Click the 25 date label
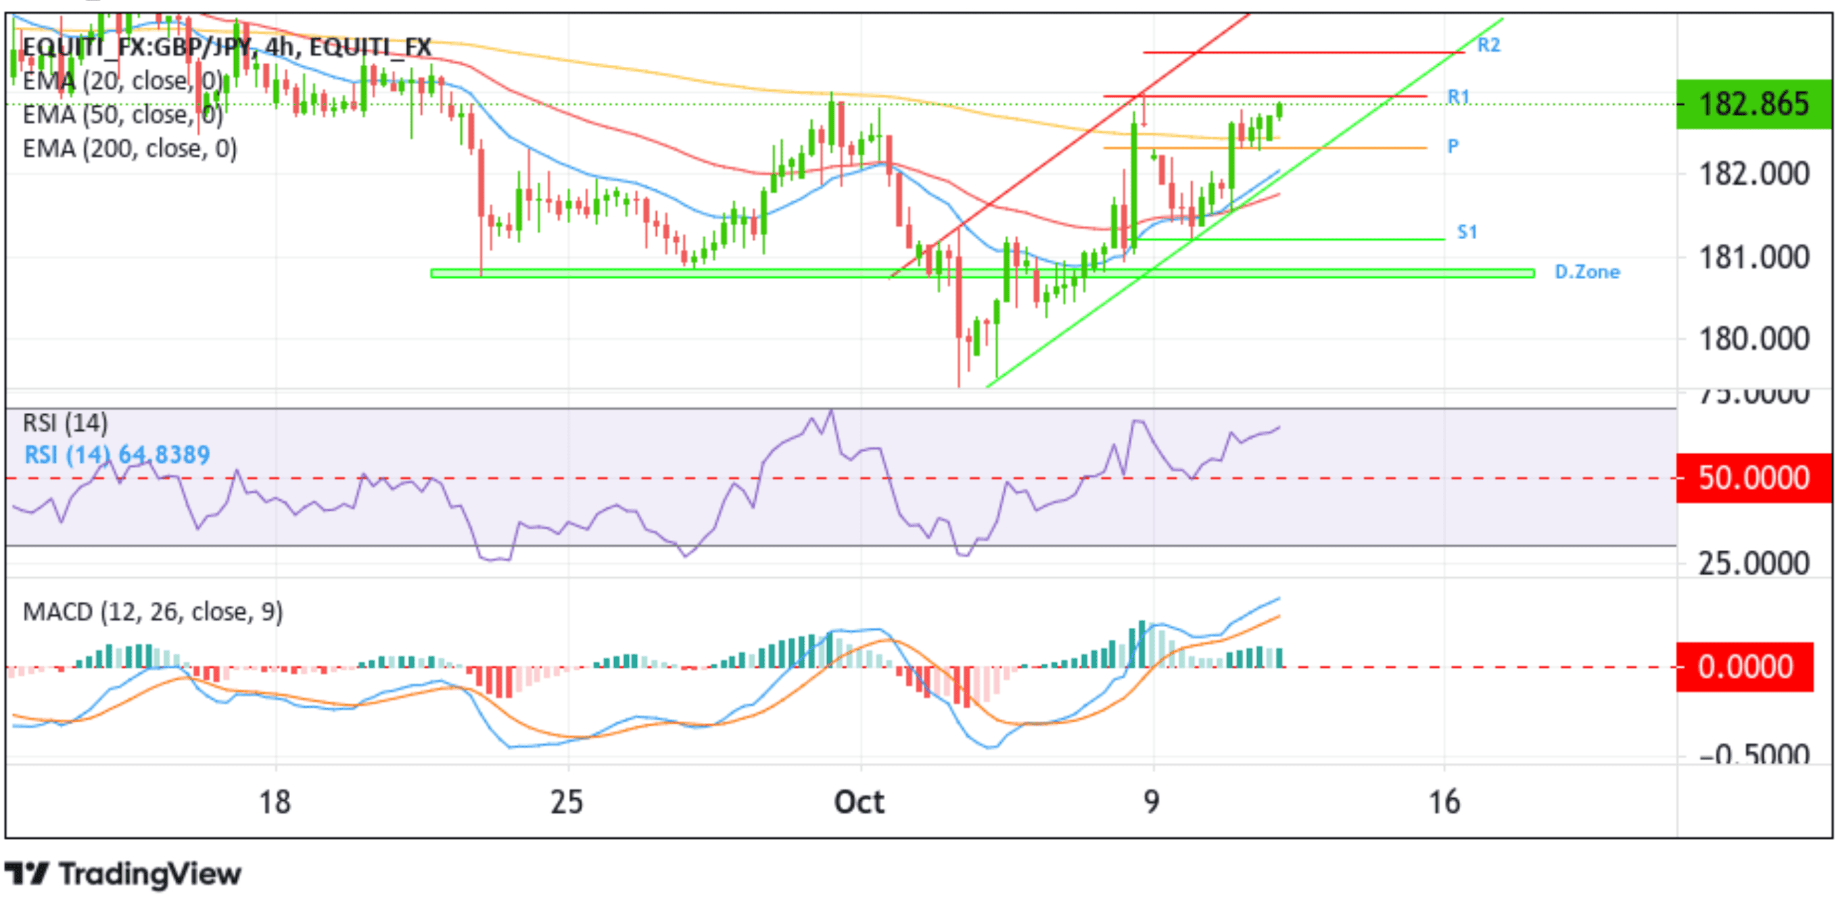This screenshot has width=1838, height=915. coord(567,802)
